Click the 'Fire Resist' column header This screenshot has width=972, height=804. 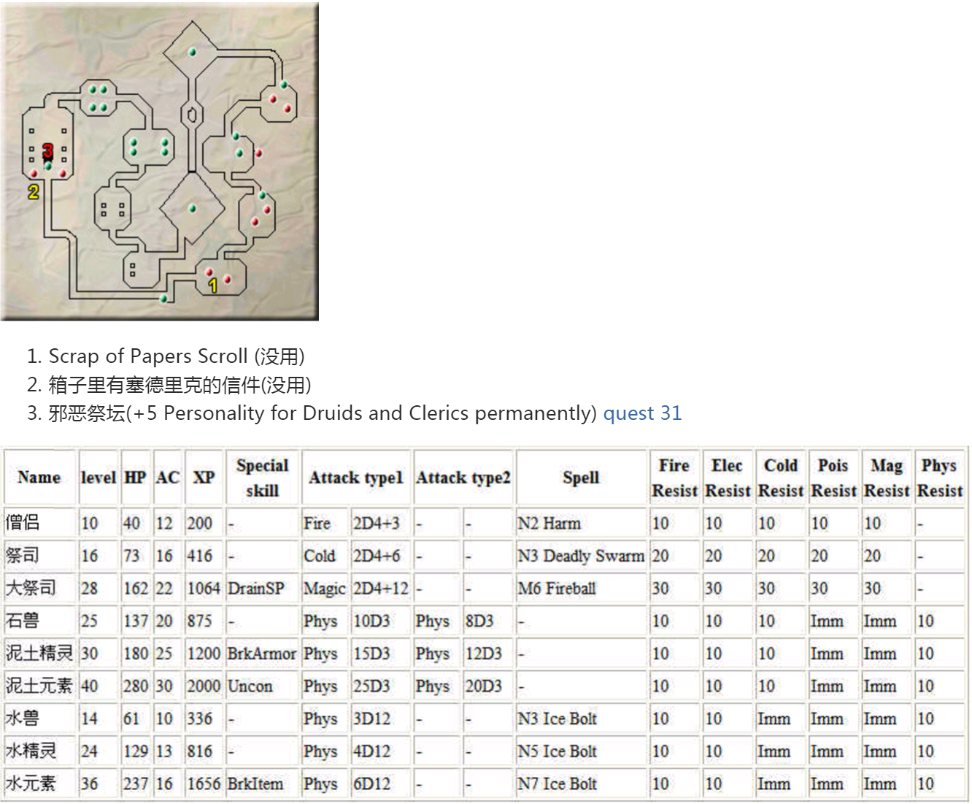674,478
